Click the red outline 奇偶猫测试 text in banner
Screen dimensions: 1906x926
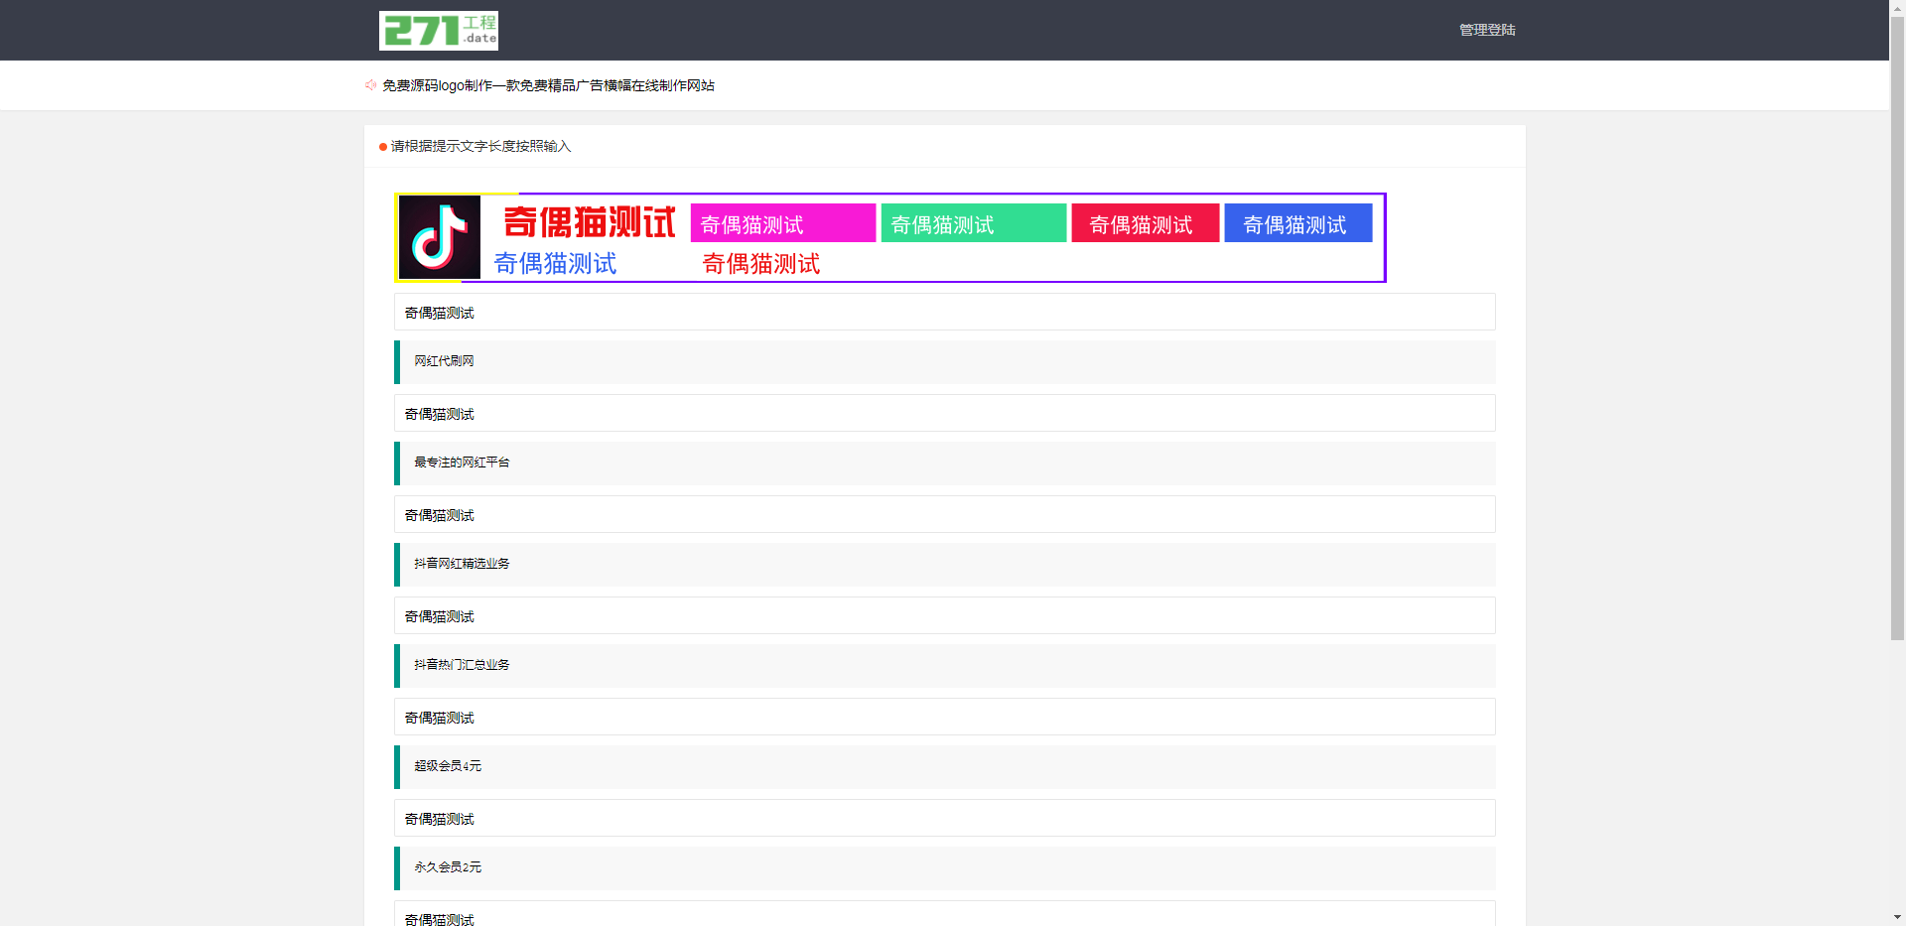761,264
